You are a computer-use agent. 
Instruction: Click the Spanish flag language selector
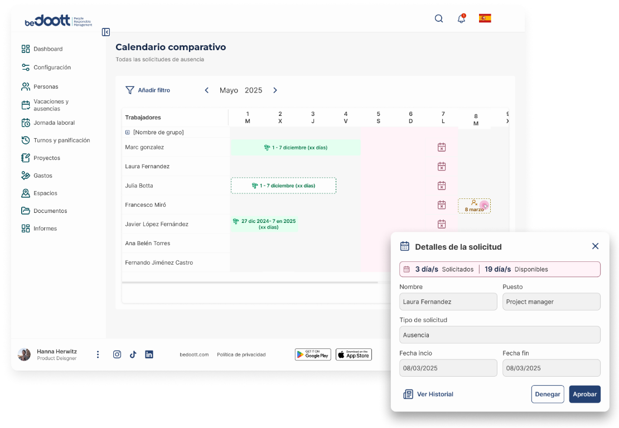pos(485,18)
